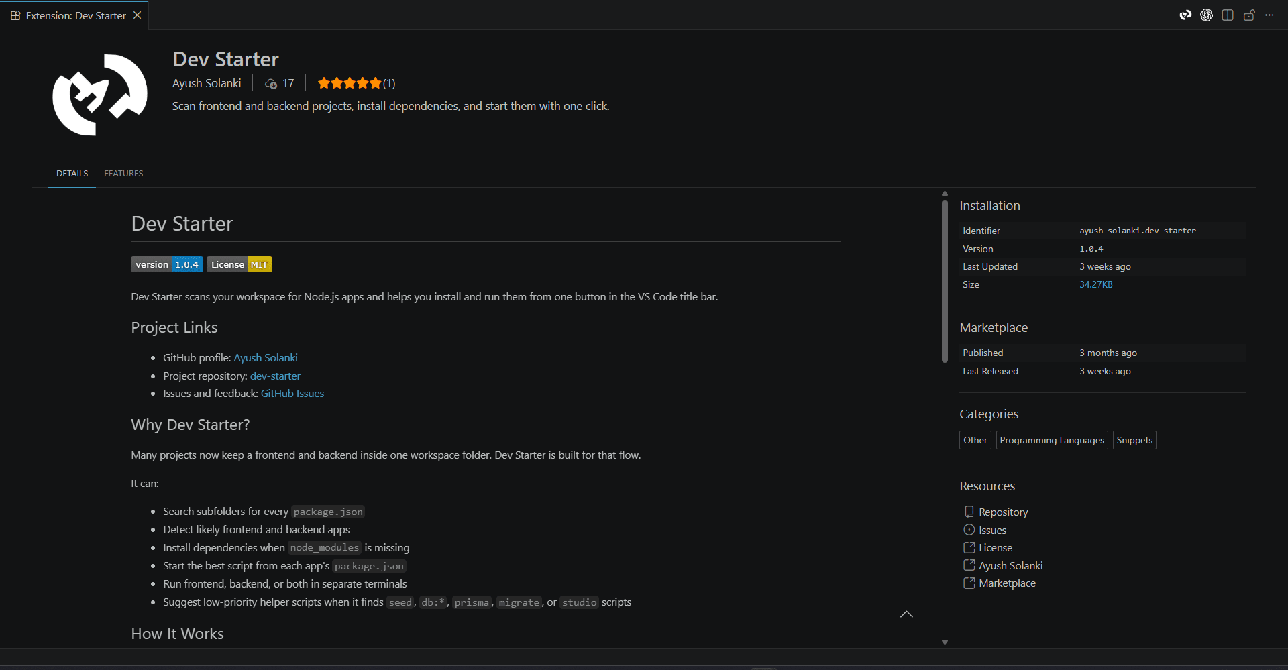Screen dimensions: 1288x670
Task: Click the Last Released 3 weeks ago value
Action: tap(1105, 371)
